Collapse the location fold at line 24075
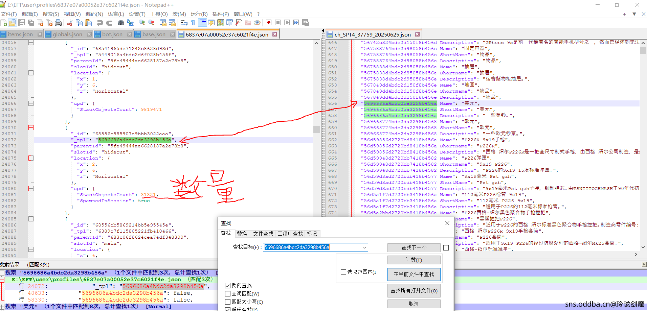The image size is (647, 311). (x=31, y=158)
